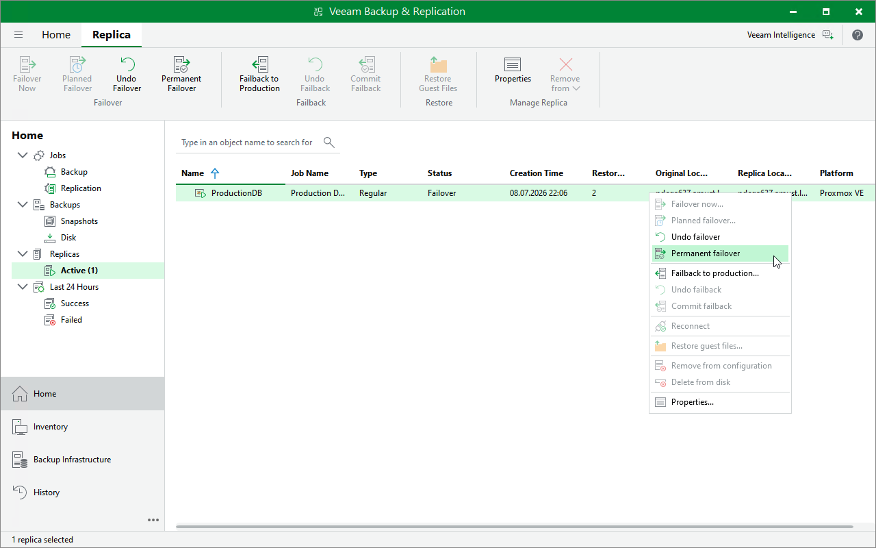Collapse the Jobs tree node

click(x=23, y=155)
